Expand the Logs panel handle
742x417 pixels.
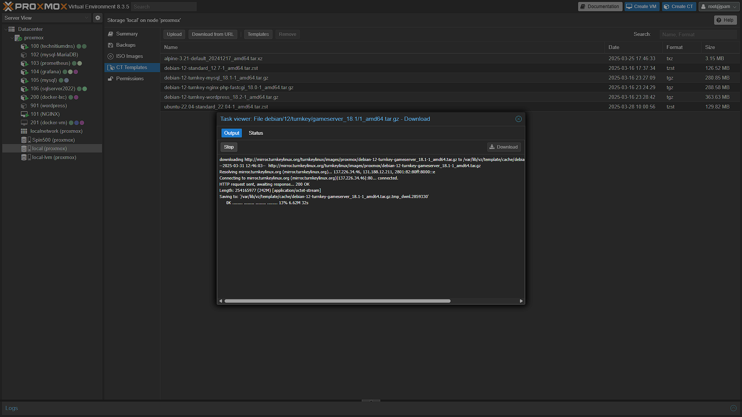371,401
